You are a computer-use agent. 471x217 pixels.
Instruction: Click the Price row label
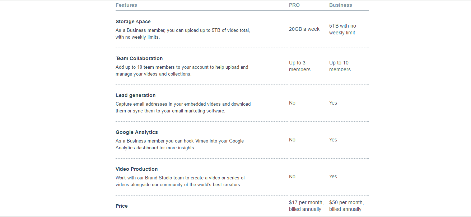pos(122,206)
